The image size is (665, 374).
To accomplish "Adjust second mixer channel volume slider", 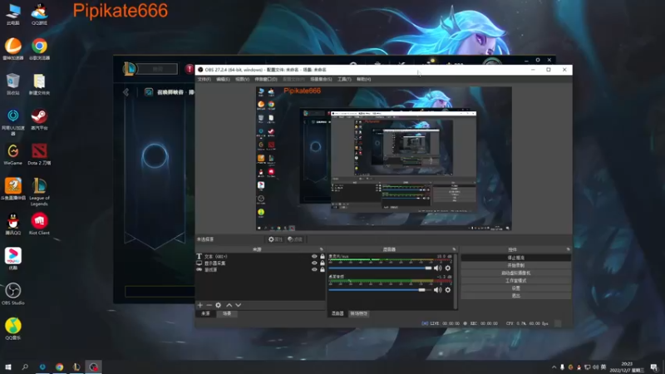I will (x=380, y=290).
